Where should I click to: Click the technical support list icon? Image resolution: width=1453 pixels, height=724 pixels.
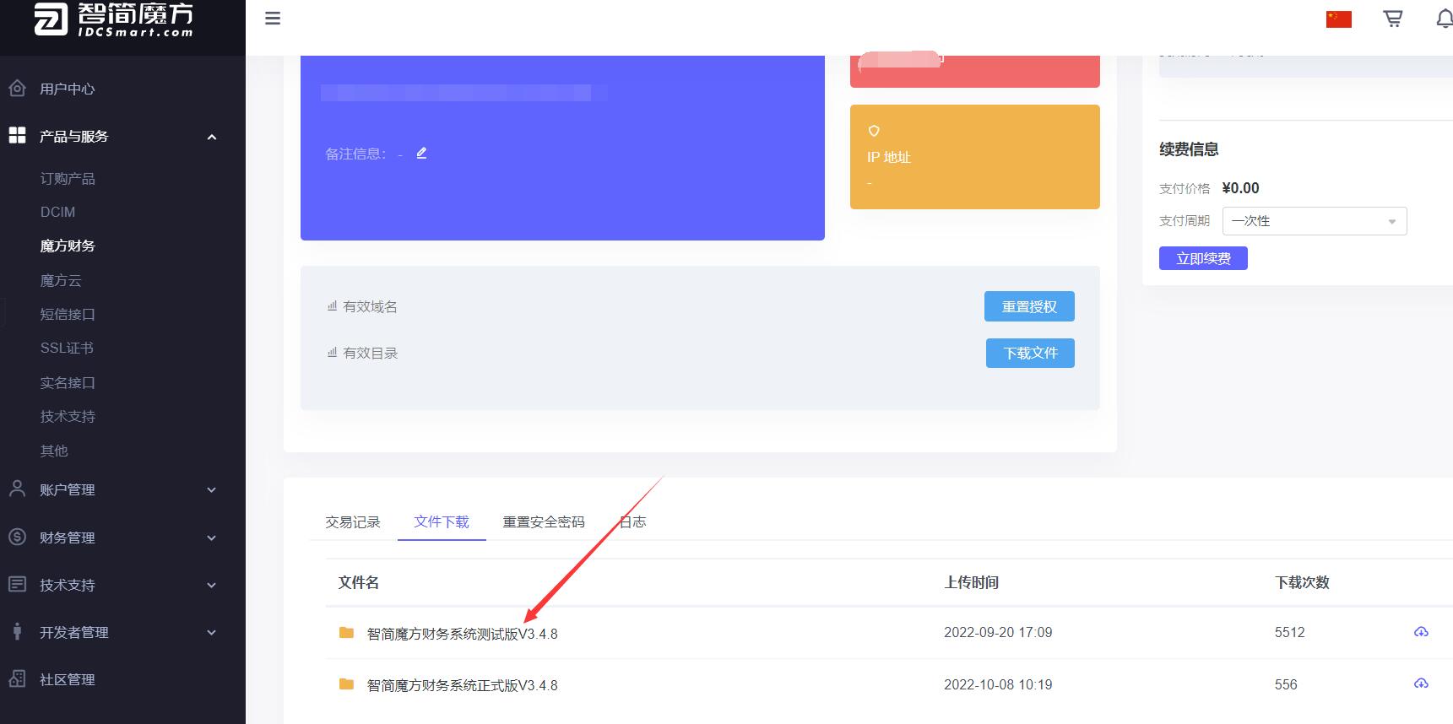point(17,584)
